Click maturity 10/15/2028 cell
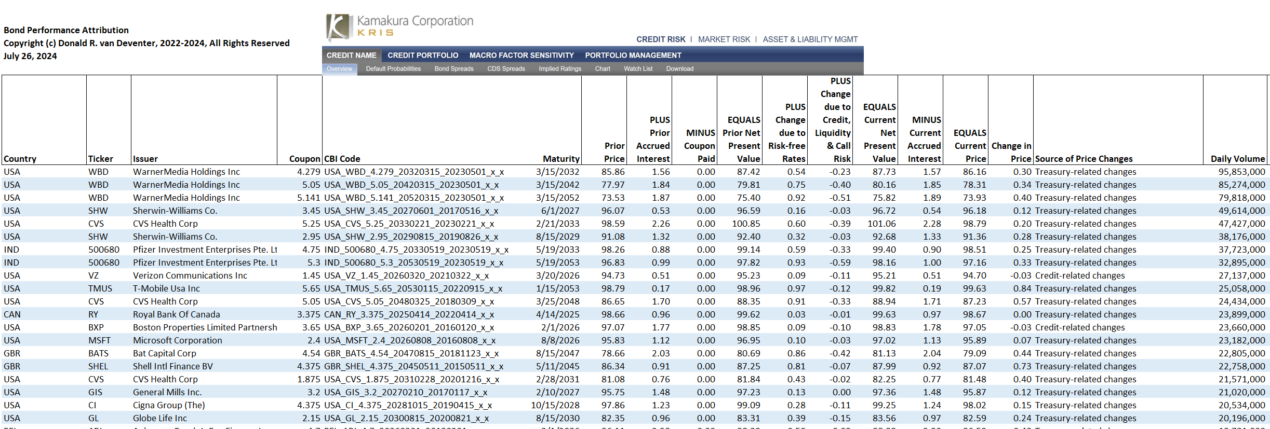Viewport: 1270px width, 429px height. click(x=555, y=405)
